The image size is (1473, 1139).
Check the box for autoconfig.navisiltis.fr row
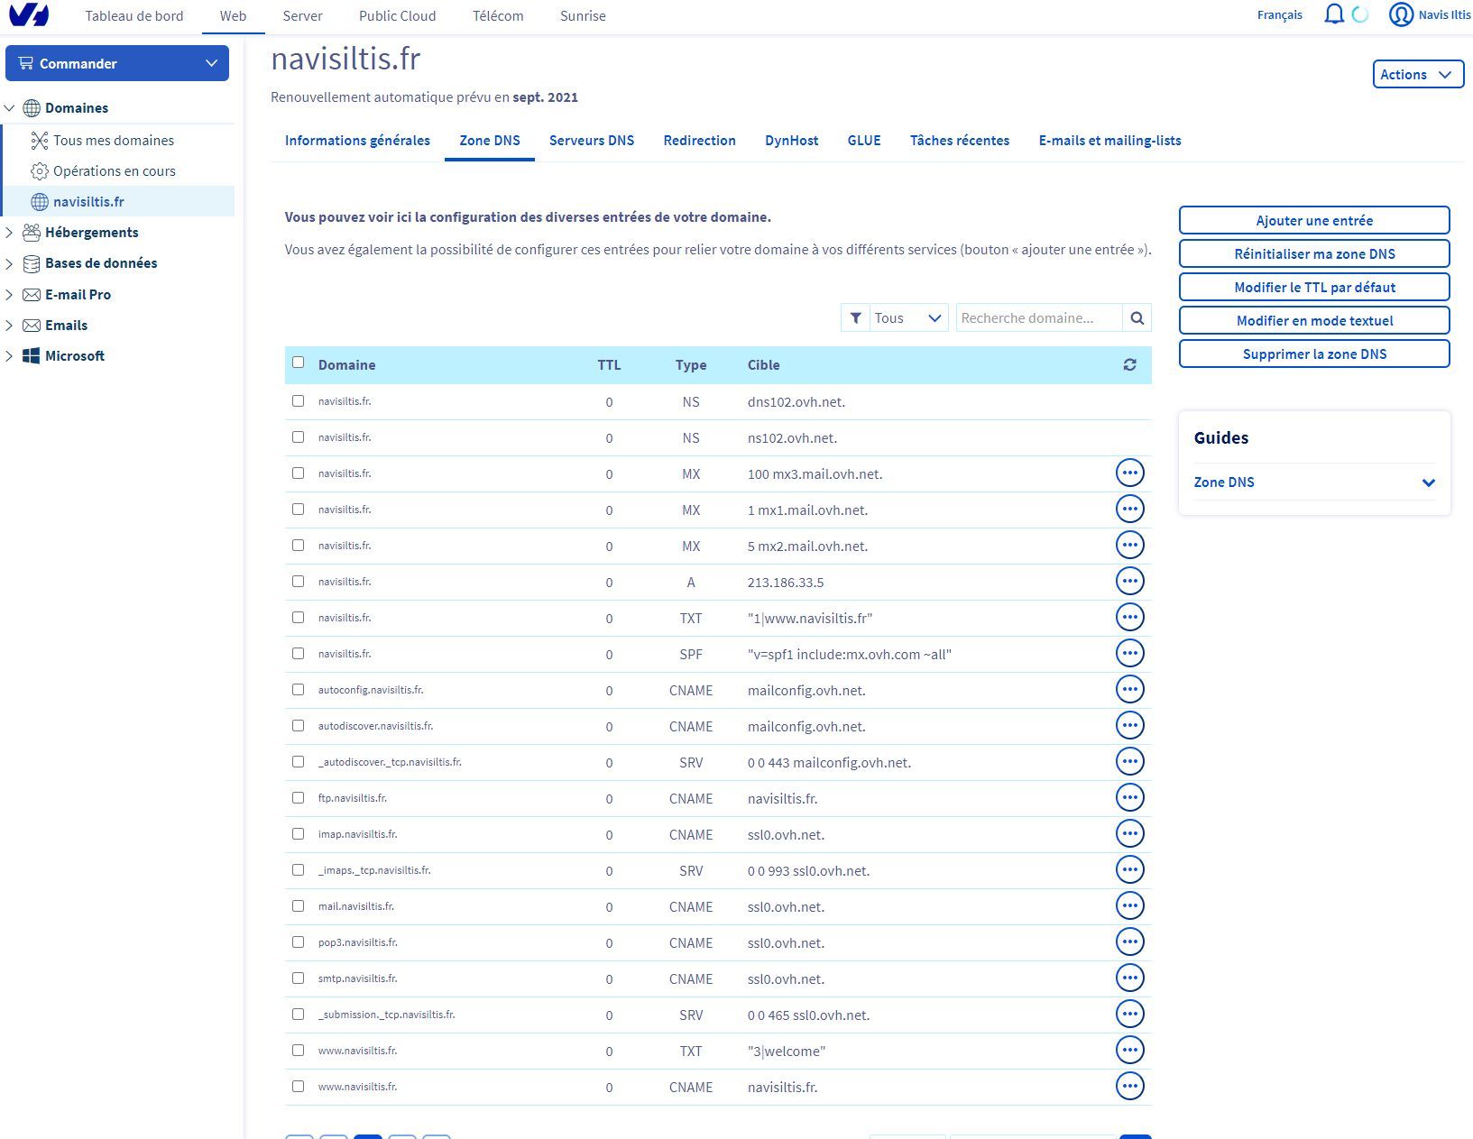click(x=299, y=690)
